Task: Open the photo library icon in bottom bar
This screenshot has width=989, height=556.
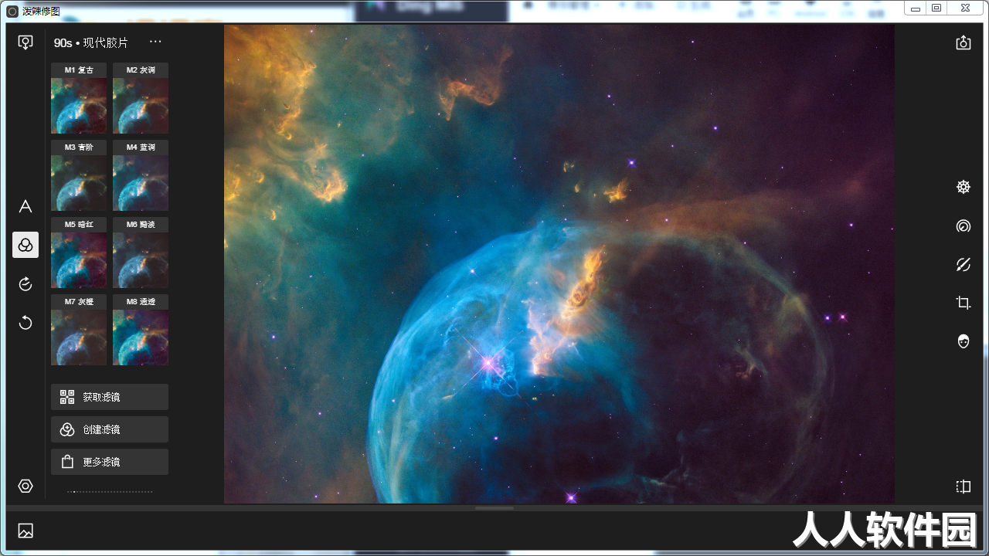Action: click(x=25, y=531)
